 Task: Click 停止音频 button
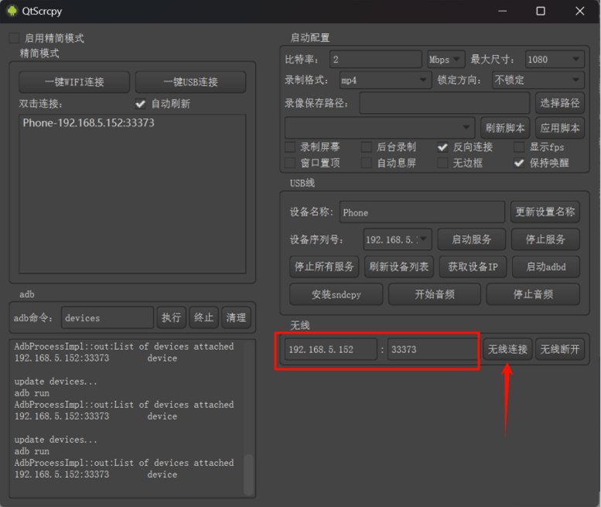533,295
